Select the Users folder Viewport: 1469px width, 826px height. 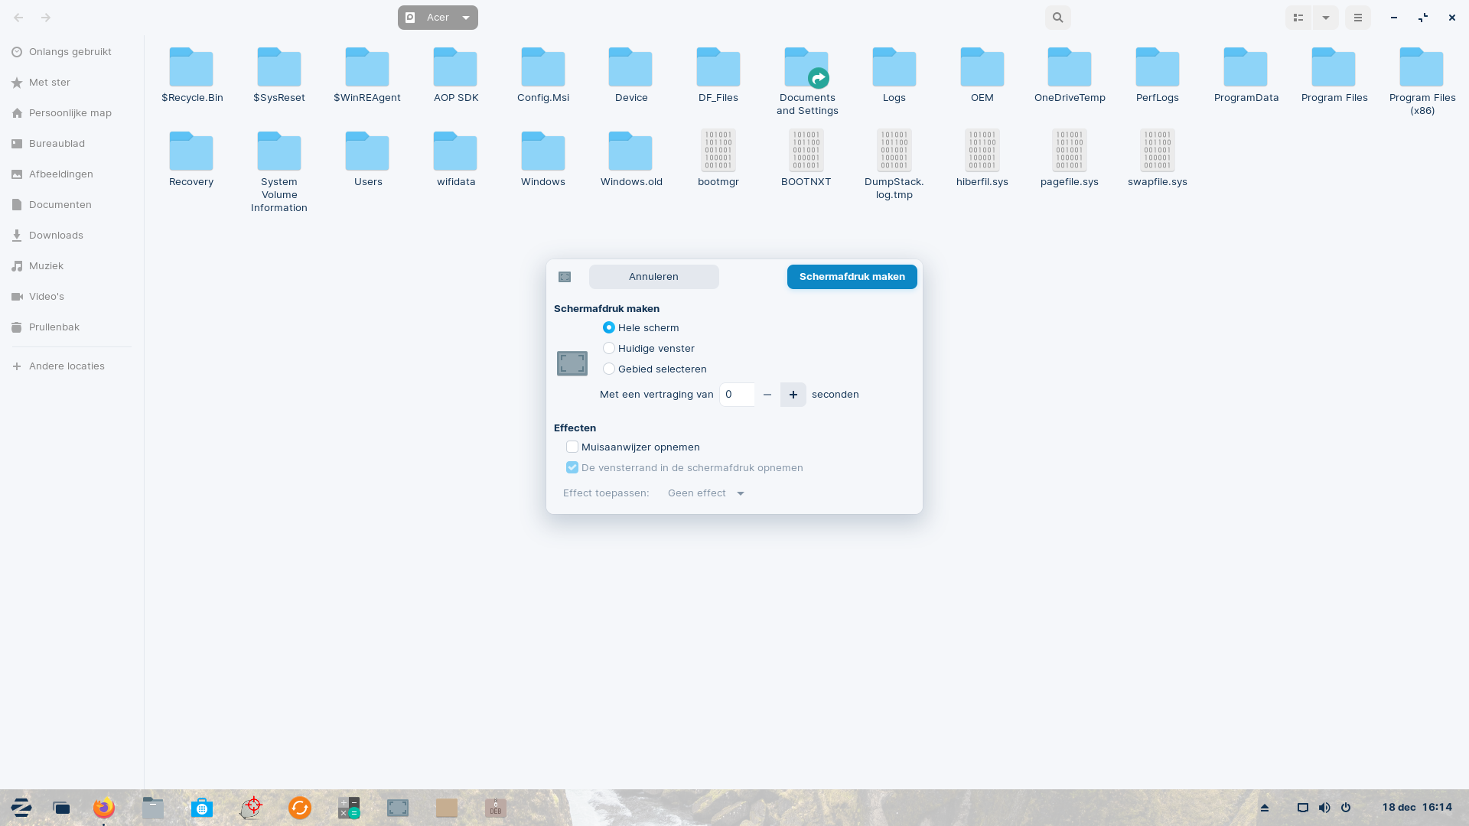(367, 159)
